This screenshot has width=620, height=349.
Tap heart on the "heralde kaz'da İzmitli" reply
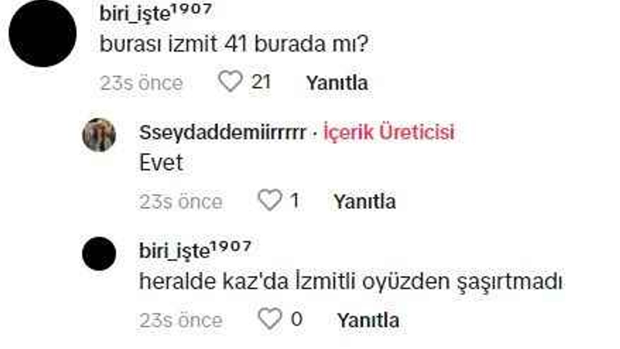click(x=270, y=319)
